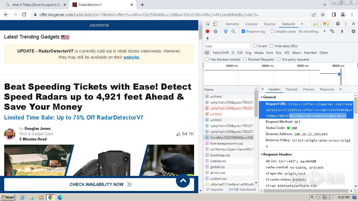The height and width of the screenshot is (201, 358).
Task: Open Chrome profile avatar menu
Action: [x=343, y=15]
